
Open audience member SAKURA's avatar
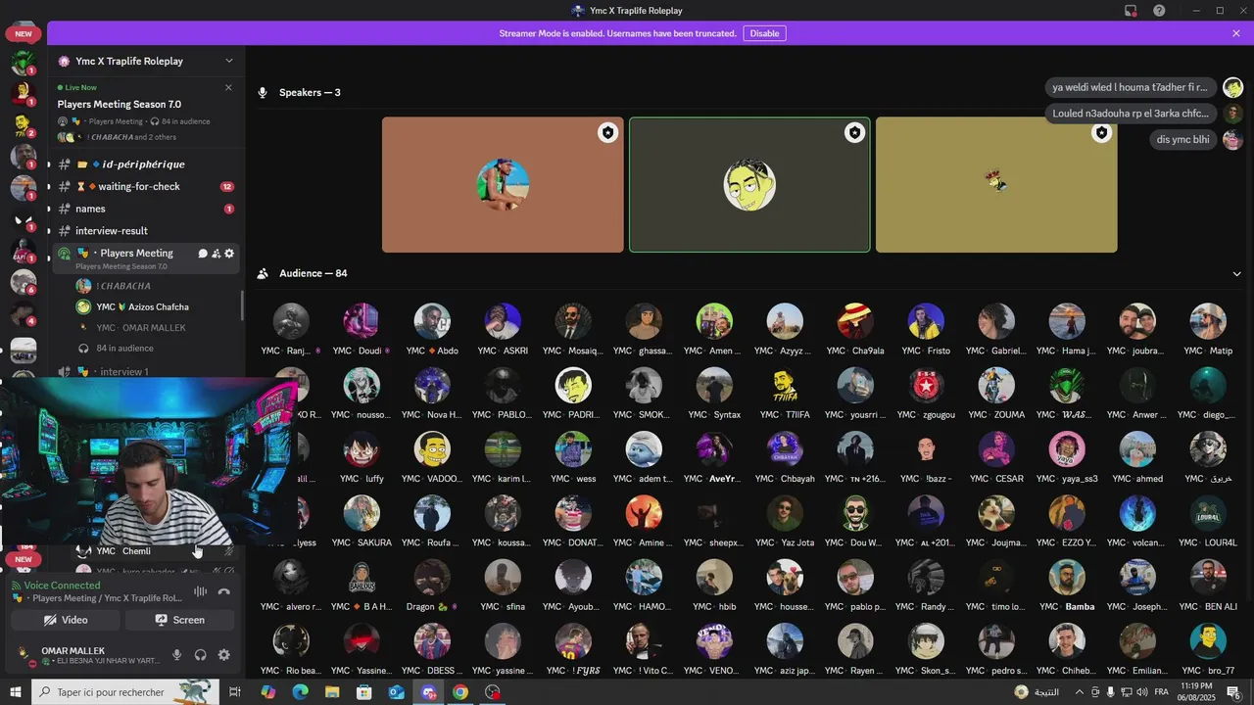click(362, 513)
